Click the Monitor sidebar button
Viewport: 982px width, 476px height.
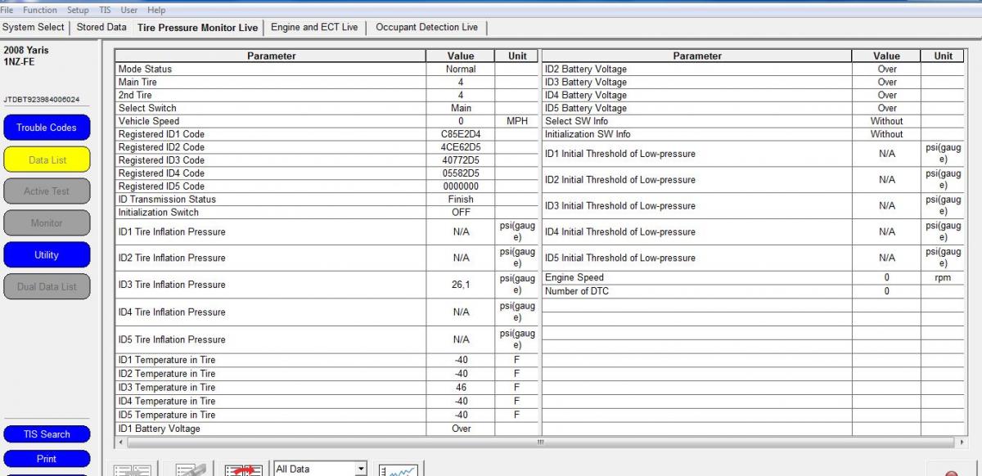pyautogui.click(x=47, y=223)
